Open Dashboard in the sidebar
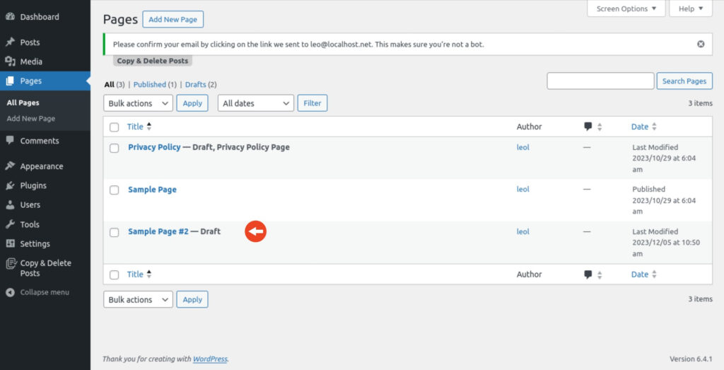Screen dimensions: 724x370 tap(40, 17)
